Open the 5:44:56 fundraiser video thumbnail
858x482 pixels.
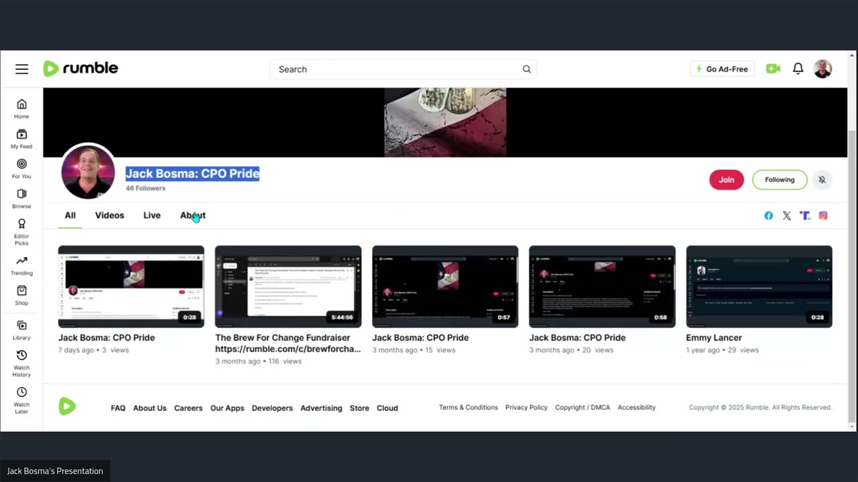[x=288, y=287]
